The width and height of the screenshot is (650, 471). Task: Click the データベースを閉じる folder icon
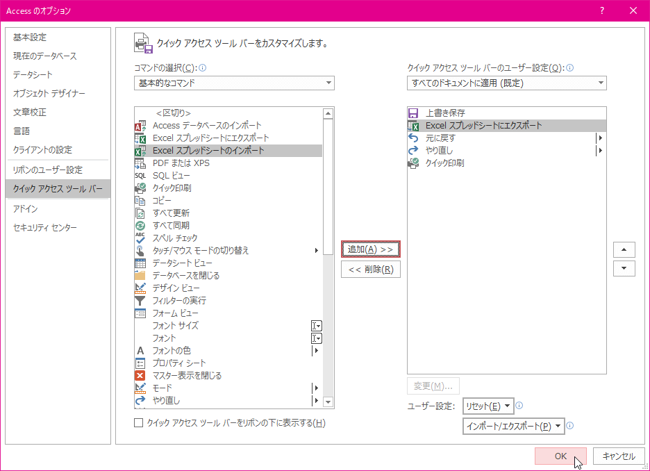(x=140, y=275)
